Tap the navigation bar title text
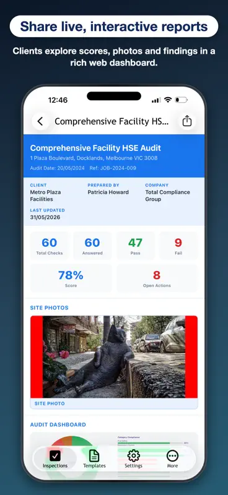Image resolution: width=228 pixels, height=495 pixels. 112,121
